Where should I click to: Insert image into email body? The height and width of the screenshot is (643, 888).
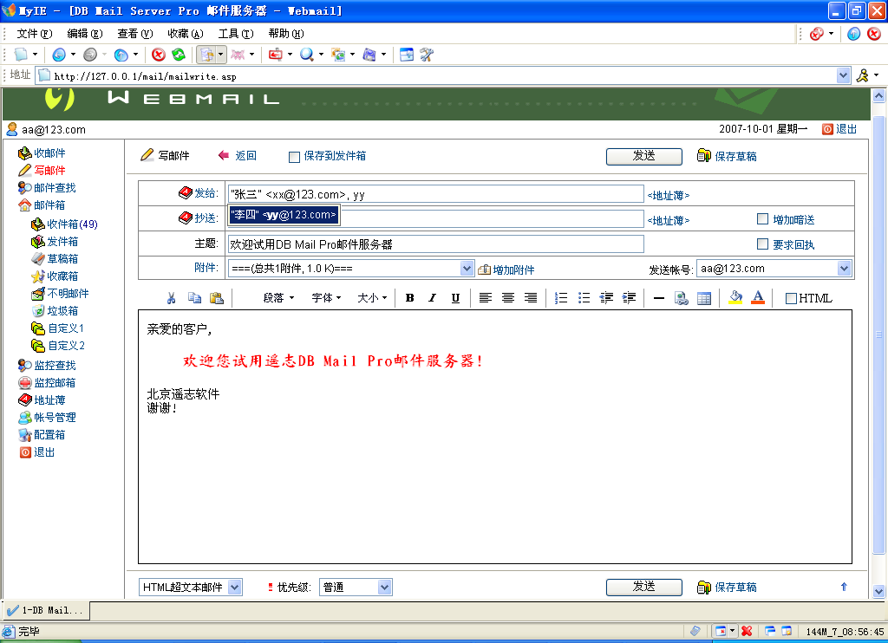pyautogui.click(x=682, y=298)
